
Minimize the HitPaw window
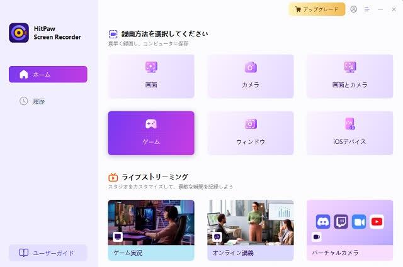click(380, 9)
